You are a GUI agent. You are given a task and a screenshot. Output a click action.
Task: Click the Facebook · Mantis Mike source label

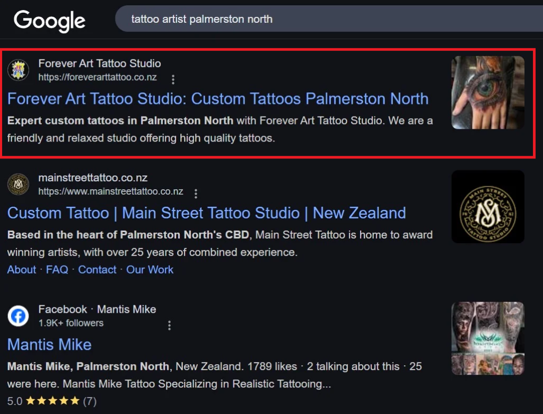tap(97, 309)
